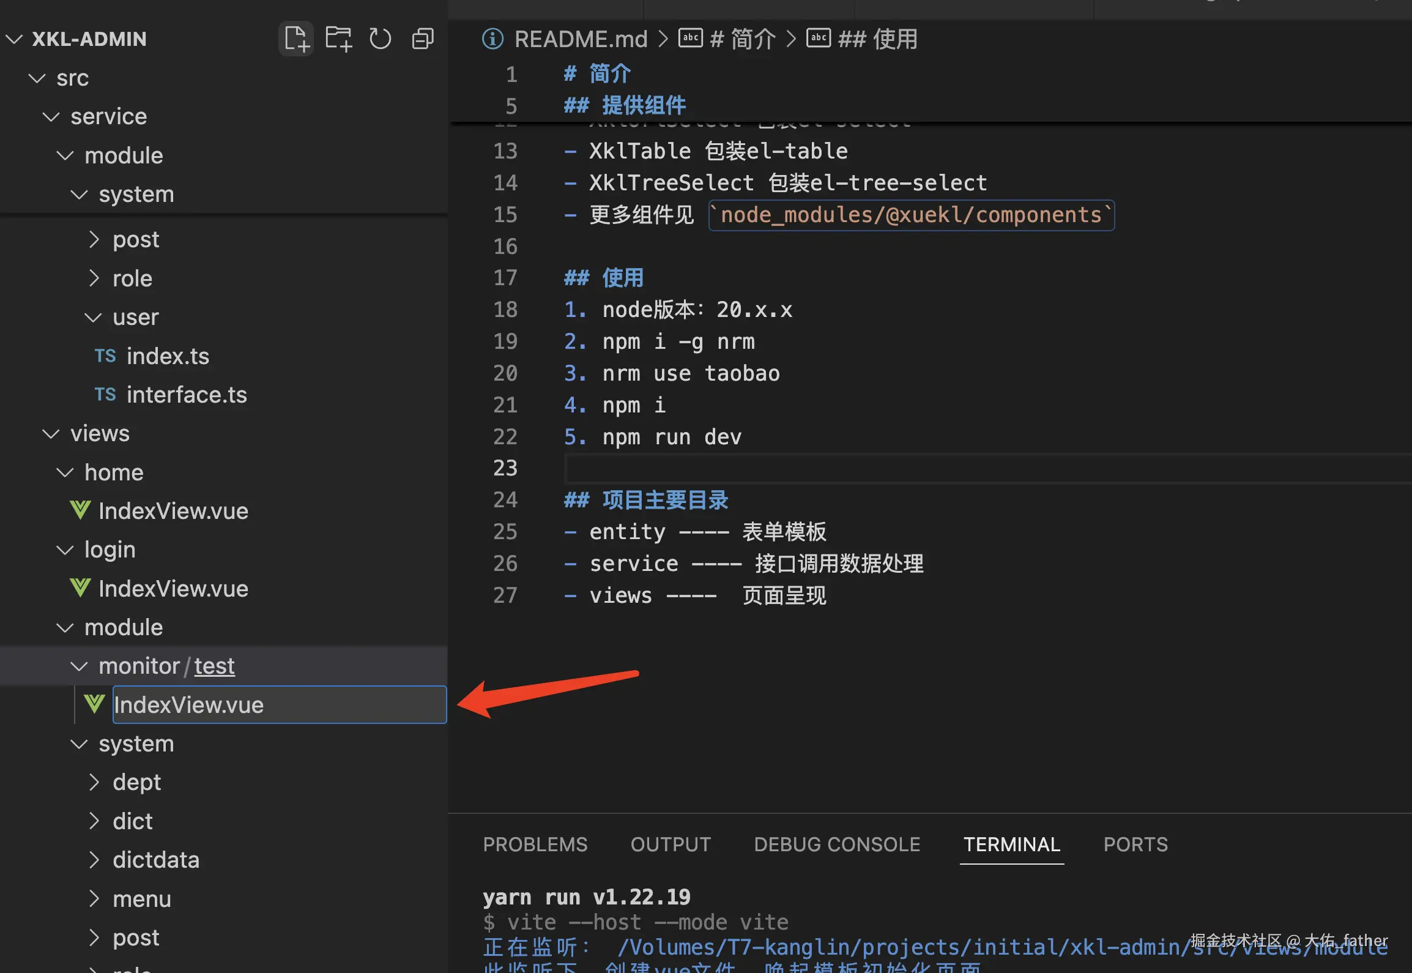Image resolution: width=1412 pixels, height=973 pixels.
Task: Open interface.ts under user folder
Action: (x=186, y=395)
